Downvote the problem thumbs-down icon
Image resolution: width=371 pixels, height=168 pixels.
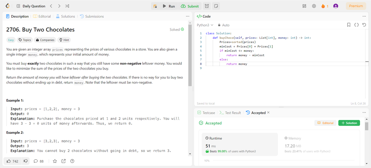(26, 161)
